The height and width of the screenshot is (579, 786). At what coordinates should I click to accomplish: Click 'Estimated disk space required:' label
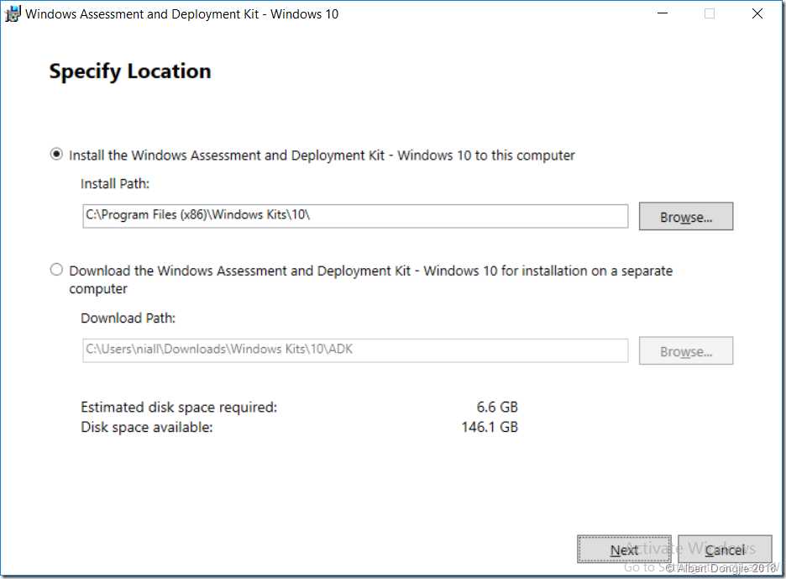coord(179,407)
